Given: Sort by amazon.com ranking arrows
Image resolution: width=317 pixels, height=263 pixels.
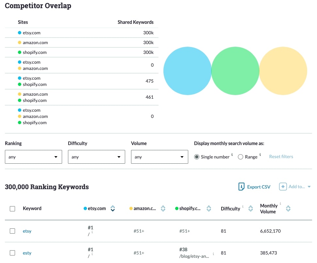Looking at the screenshot, I should (163, 208).
